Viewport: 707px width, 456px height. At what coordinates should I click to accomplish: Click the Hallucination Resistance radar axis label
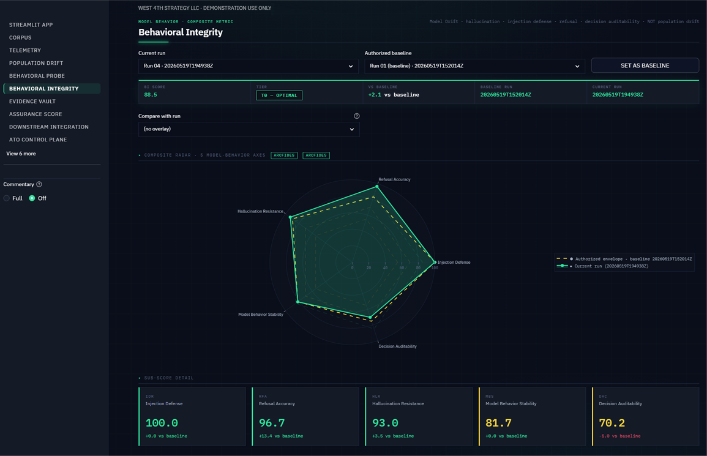point(260,212)
